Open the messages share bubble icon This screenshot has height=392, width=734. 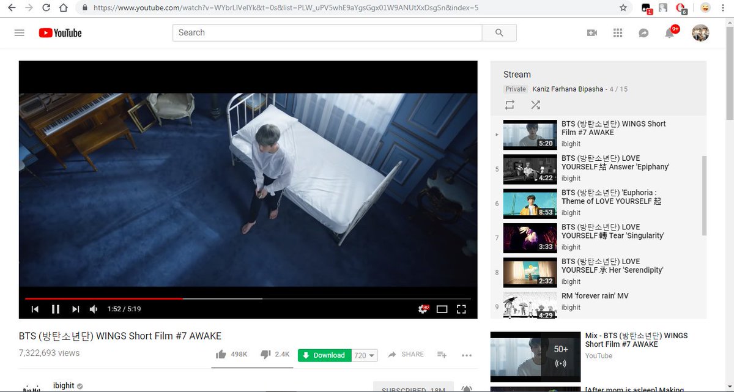(643, 33)
